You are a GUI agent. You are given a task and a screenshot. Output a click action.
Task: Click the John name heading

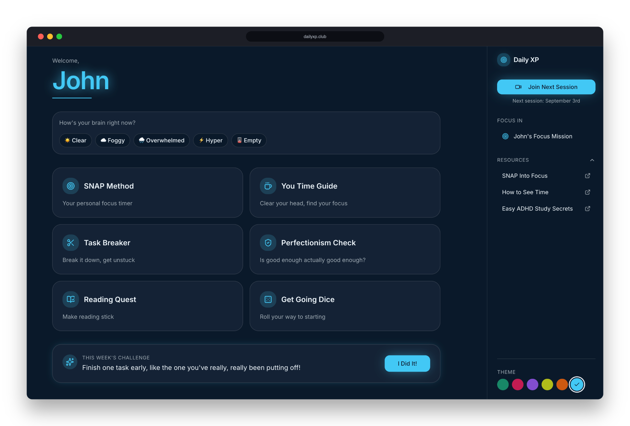tap(81, 81)
